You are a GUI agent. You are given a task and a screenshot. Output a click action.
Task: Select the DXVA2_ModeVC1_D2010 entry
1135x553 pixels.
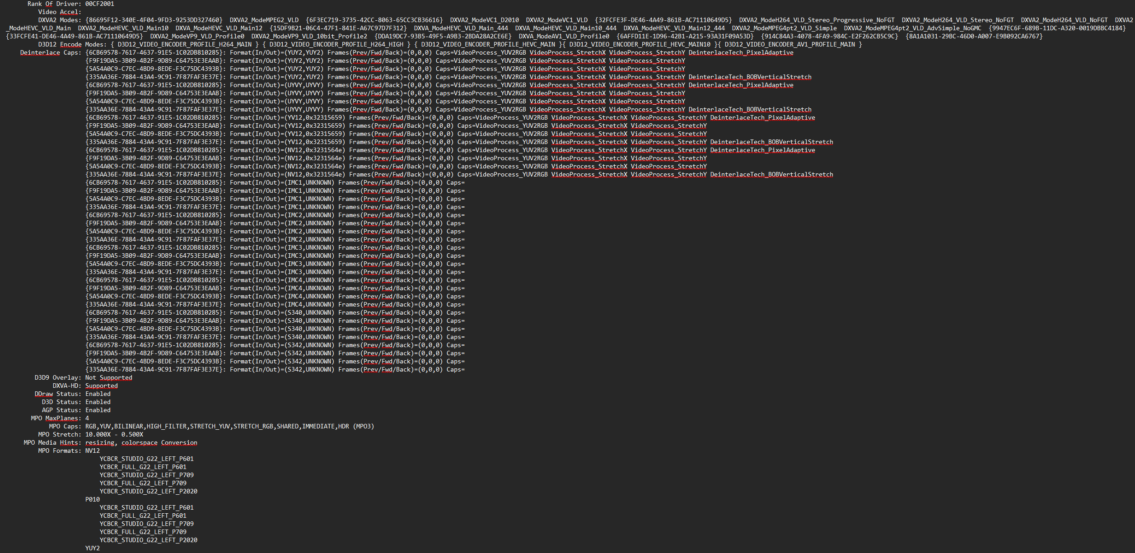click(x=484, y=20)
